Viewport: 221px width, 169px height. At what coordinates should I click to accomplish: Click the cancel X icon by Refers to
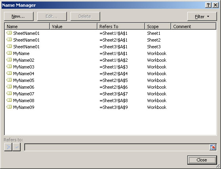tap(8, 147)
